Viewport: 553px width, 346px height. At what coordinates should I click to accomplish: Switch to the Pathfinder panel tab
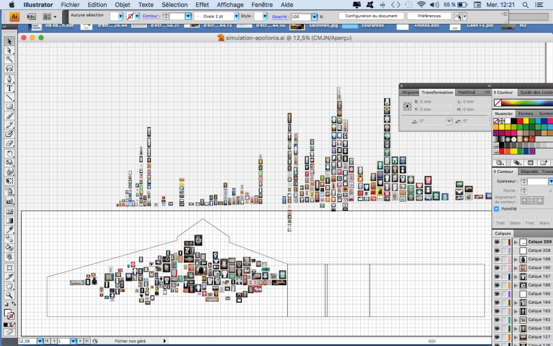(x=466, y=92)
